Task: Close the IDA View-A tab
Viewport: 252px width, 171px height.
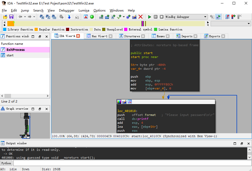Action: 78,36
